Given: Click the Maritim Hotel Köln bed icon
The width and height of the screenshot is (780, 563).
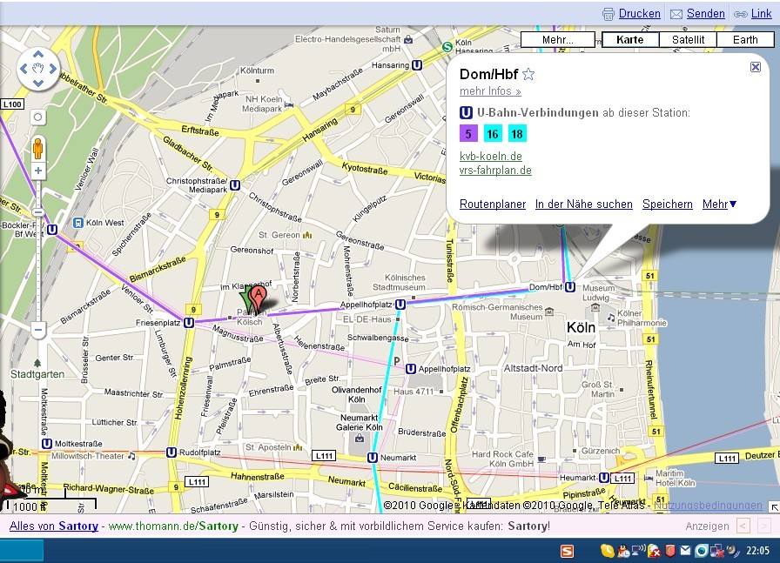Looking at the screenshot, I should click(x=649, y=478).
